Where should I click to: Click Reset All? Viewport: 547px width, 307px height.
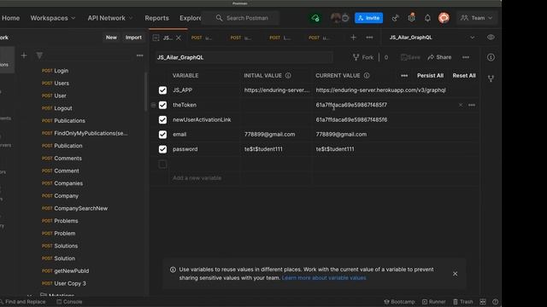464,76
